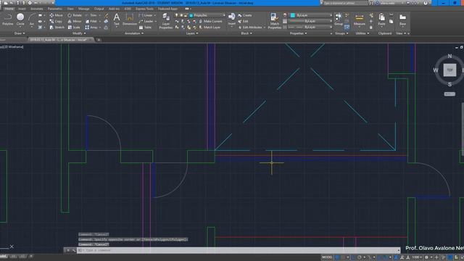Expand the Modify panel
The width and height of the screenshot is (464, 261).
(x=79, y=33)
